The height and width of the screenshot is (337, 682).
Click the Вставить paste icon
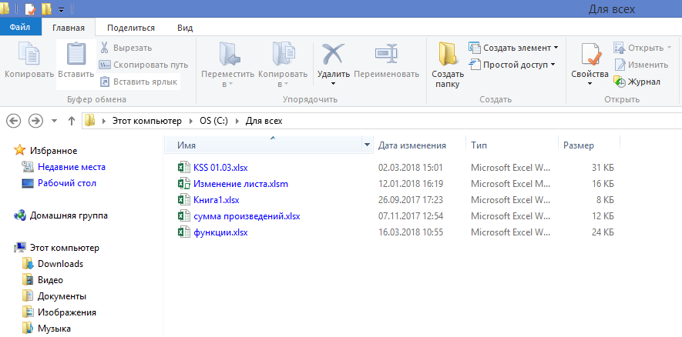pyautogui.click(x=76, y=54)
